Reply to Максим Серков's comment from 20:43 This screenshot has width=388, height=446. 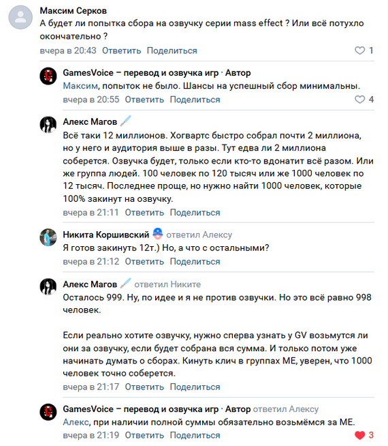pos(121,50)
